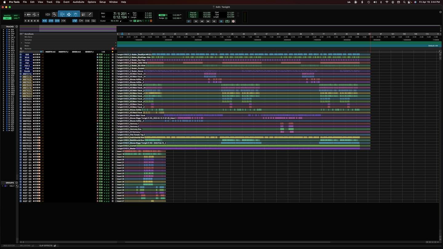Select the Pencil tool

tap(90, 14)
